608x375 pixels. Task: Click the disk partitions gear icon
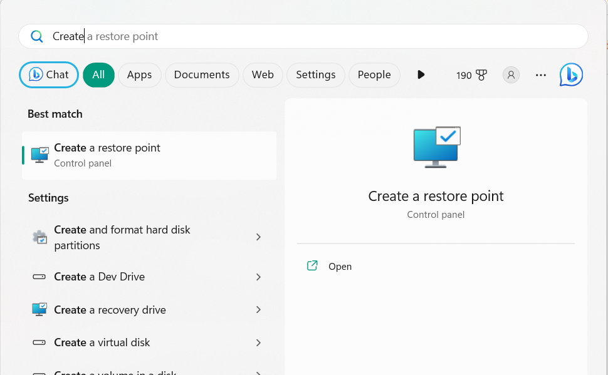coord(39,237)
